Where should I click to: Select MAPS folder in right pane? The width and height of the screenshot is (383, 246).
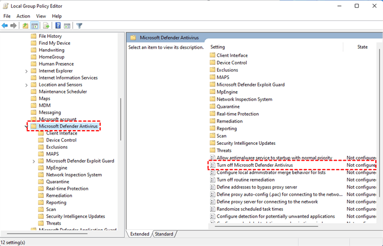tap(223, 78)
